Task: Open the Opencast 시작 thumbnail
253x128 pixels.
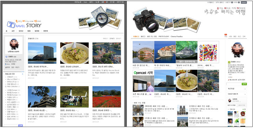Action: point(144,81)
